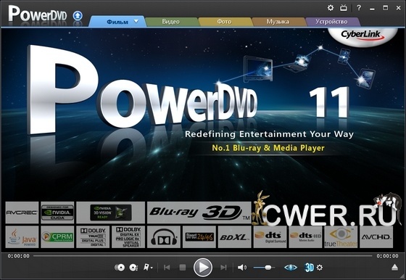Viewport: 406px width, 280px height.
Task: Click the AVCHD badge
Action: tap(376, 237)
